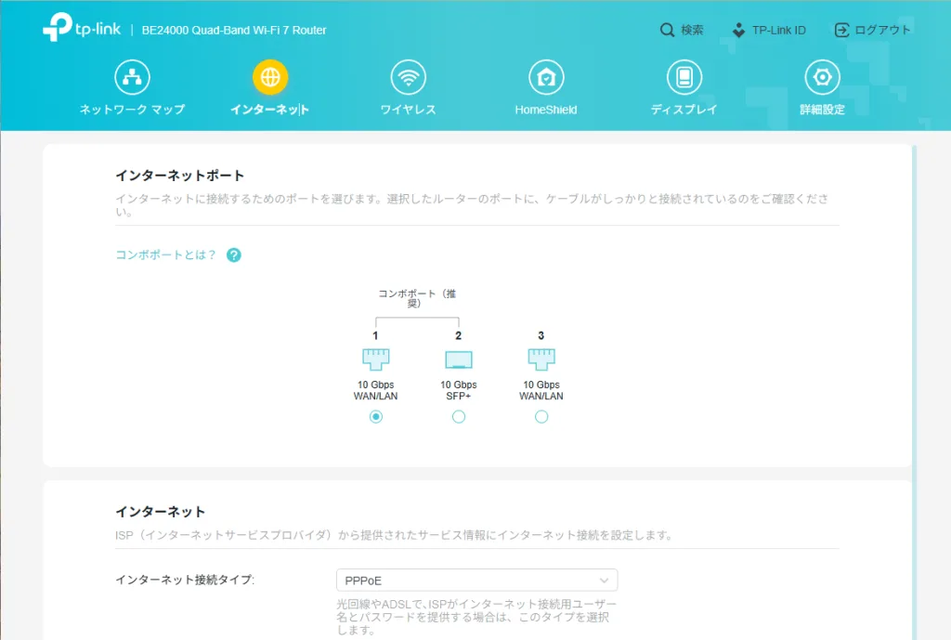This screenshot has width=951, height=640.
Task: Click the 検索 magnifier icon
Action: 667,30
